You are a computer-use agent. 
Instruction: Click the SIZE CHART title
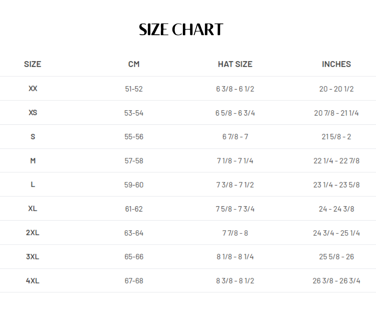pos(181,30)
